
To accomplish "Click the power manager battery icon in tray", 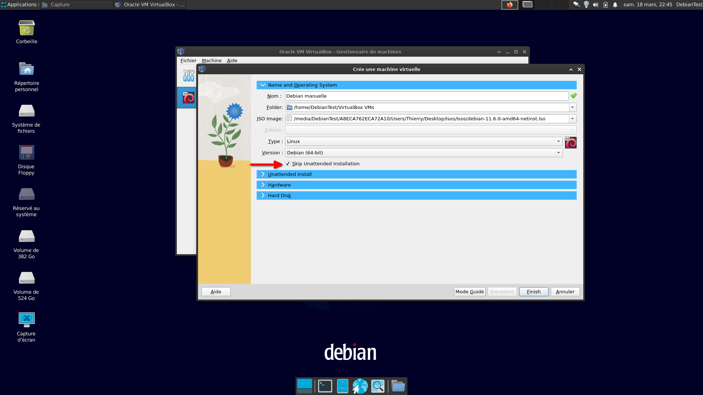I will pyautogui.click(x=606, y=5).
